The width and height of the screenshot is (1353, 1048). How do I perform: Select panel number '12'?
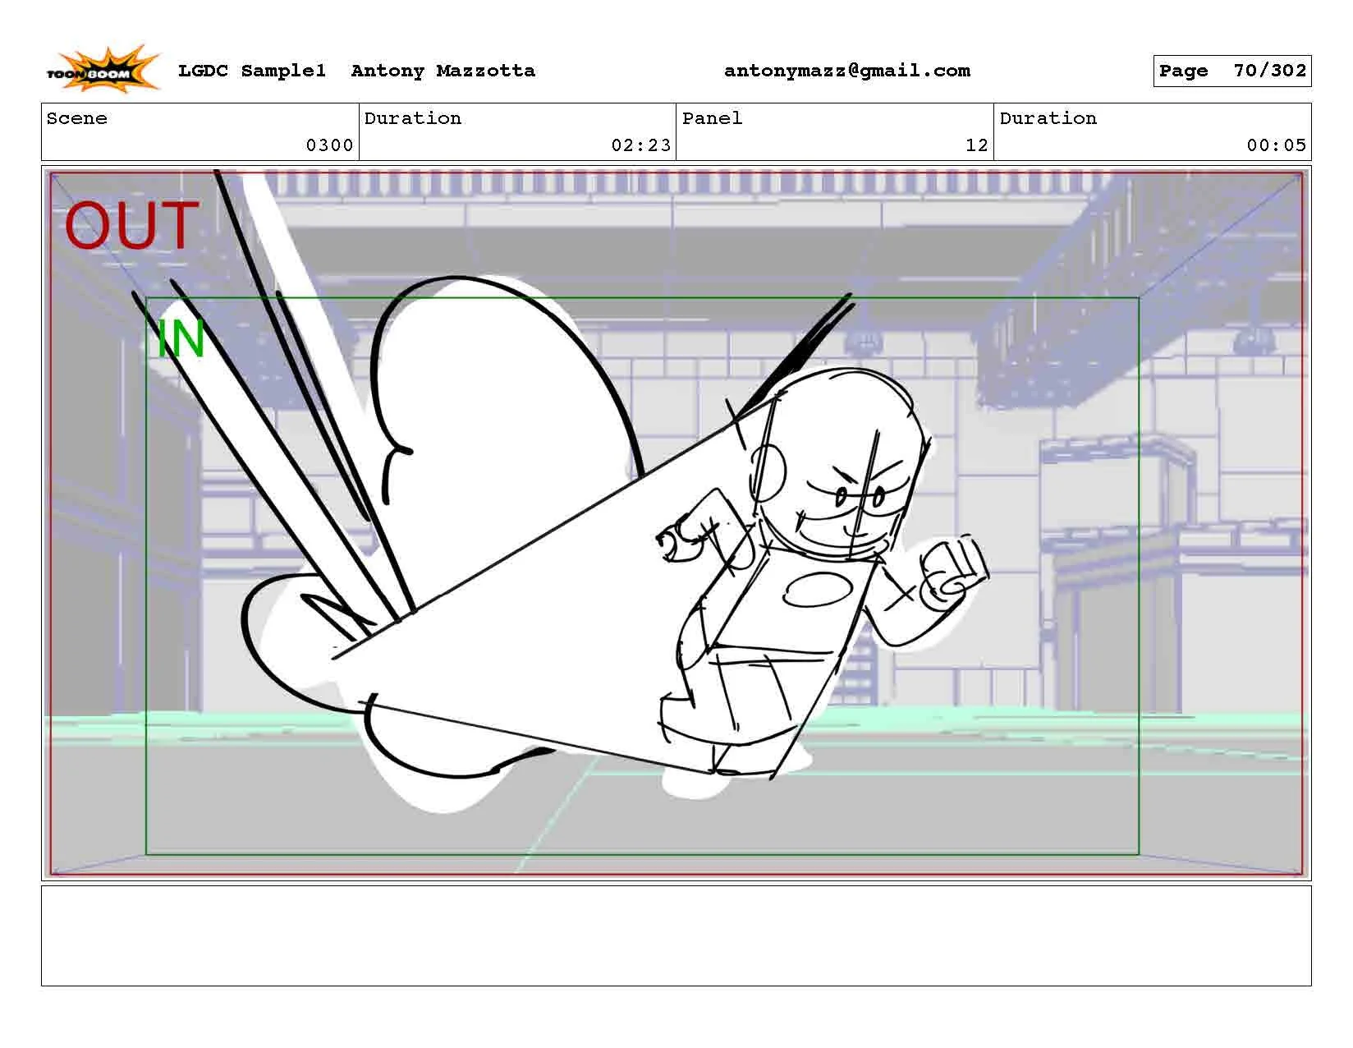pos(977,145)
